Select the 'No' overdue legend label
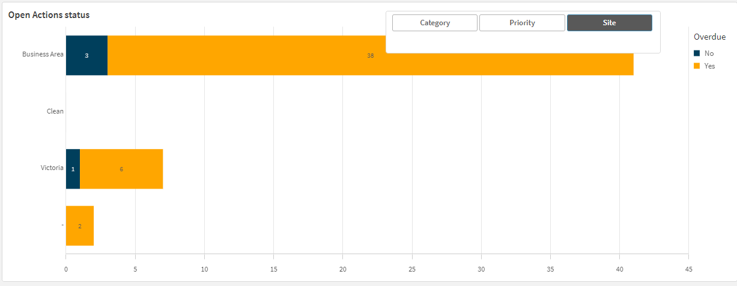 point(709,53)
